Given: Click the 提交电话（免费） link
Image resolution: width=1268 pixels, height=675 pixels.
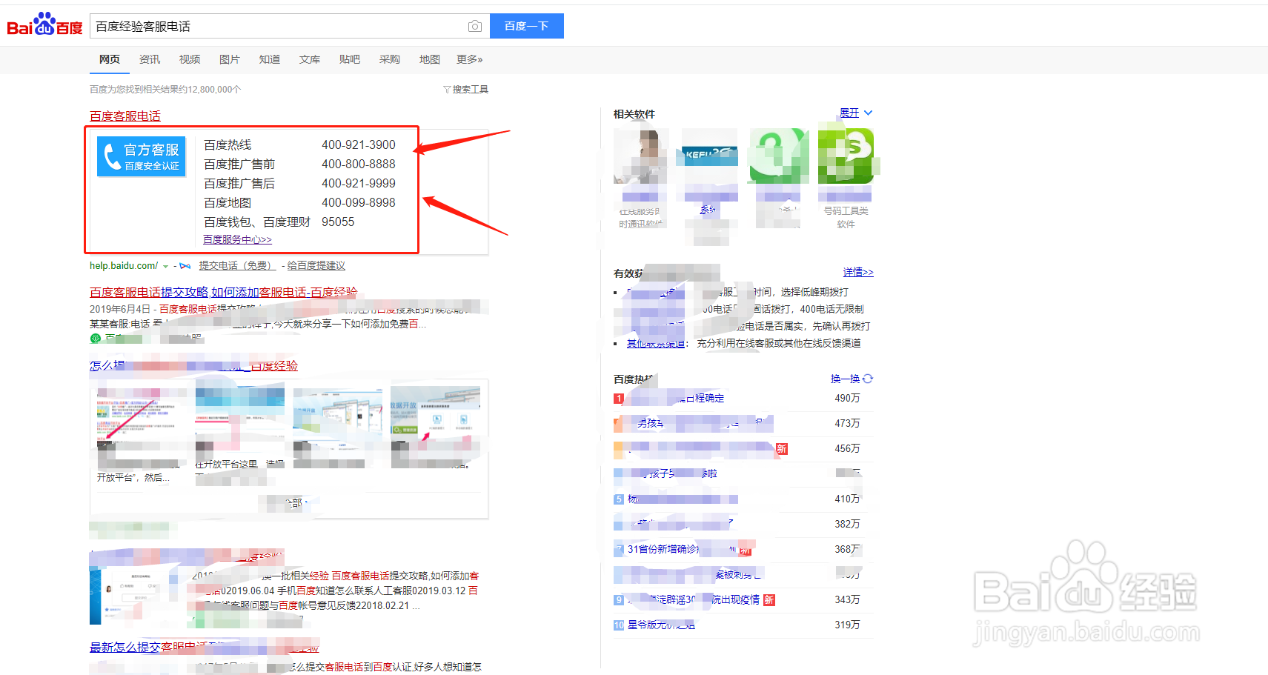Looking at the screenshot, I should [236, 265].
